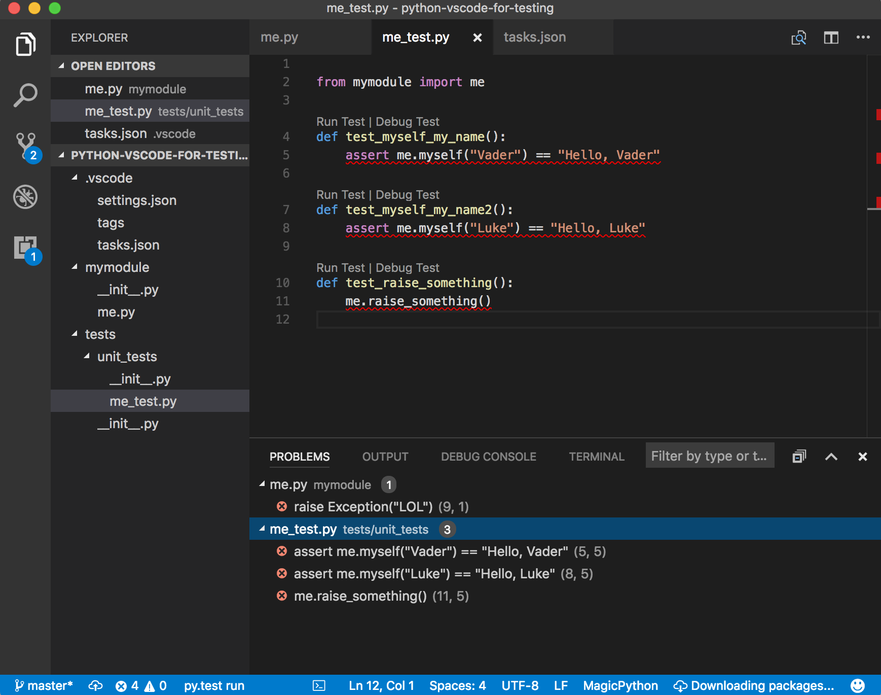
Task: Click the error icon beside me.raise_something()
Action: 282,596
